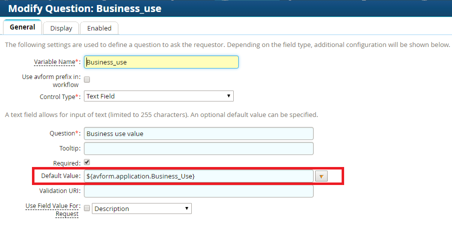Toggle the Use avform prefix in workflow checkbox

(87, 79)
